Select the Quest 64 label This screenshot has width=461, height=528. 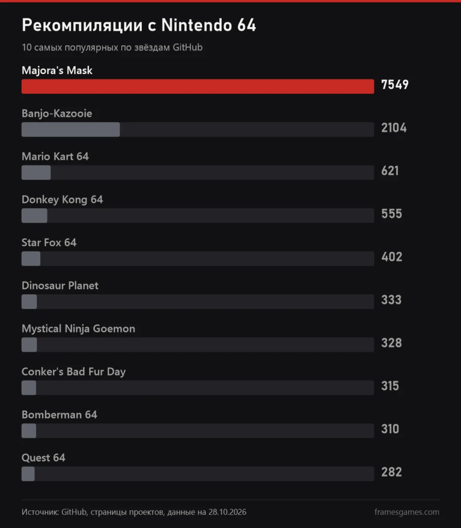pyautogui.click(x=43, y=458)
